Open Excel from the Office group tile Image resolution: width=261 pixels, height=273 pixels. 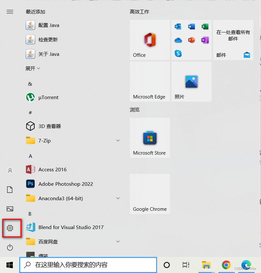(205, 27)
